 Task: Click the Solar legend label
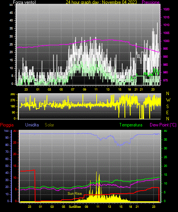[49, 125]
